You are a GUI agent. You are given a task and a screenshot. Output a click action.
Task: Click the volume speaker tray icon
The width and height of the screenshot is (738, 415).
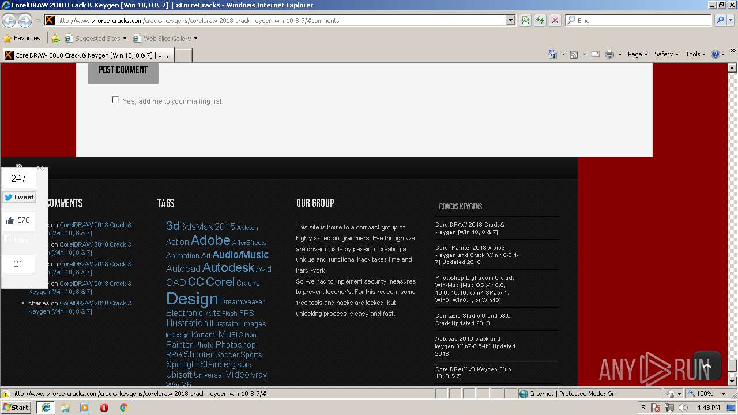point(683,408)
